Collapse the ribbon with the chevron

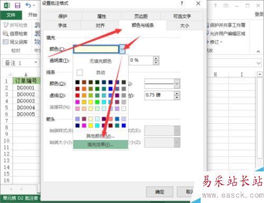(x=258, y=52)
